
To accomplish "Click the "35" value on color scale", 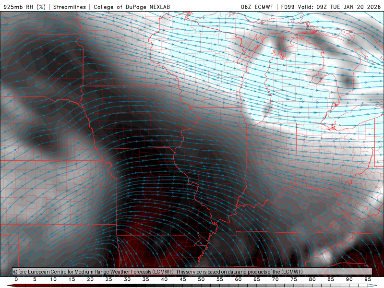I will click(x=146, y=279).
